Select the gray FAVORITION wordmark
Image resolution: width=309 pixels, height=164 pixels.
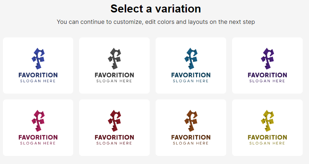coord(114,75)
